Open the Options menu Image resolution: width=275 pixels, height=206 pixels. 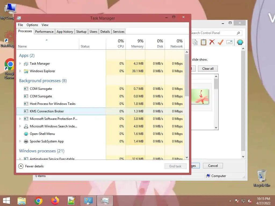click(32, 25)
